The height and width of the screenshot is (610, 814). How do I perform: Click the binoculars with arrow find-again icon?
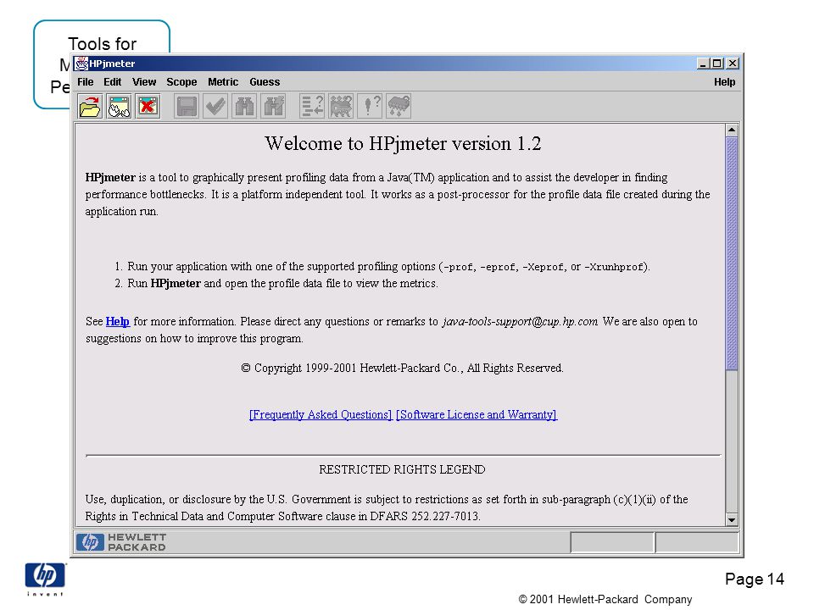coord(274,107)
